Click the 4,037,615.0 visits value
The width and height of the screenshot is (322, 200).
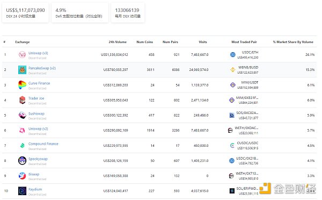pyautogui.click(x=200, y=191)
